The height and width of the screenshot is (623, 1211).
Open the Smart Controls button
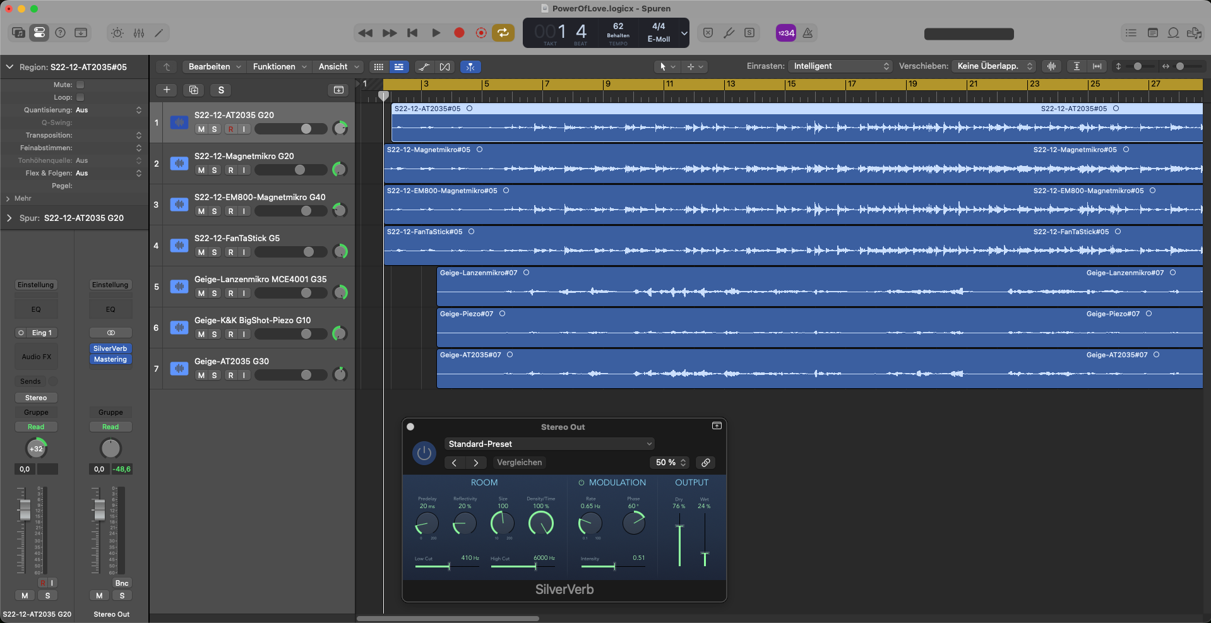click(x=117, y=33)
